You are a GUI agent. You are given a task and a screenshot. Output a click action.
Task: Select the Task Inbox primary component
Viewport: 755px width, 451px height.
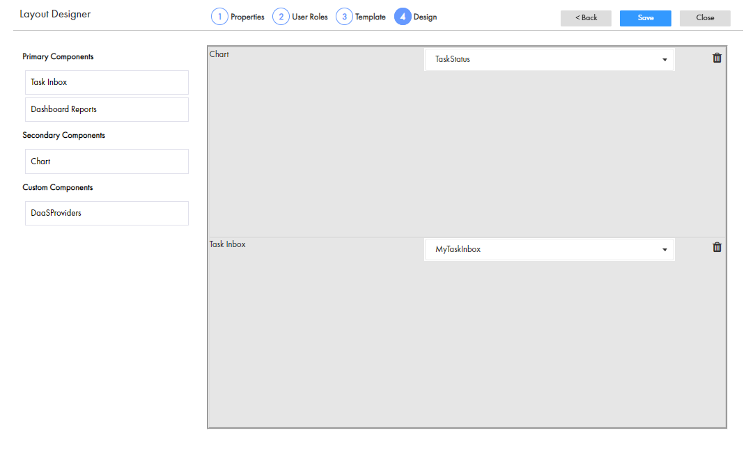(106, 81)
